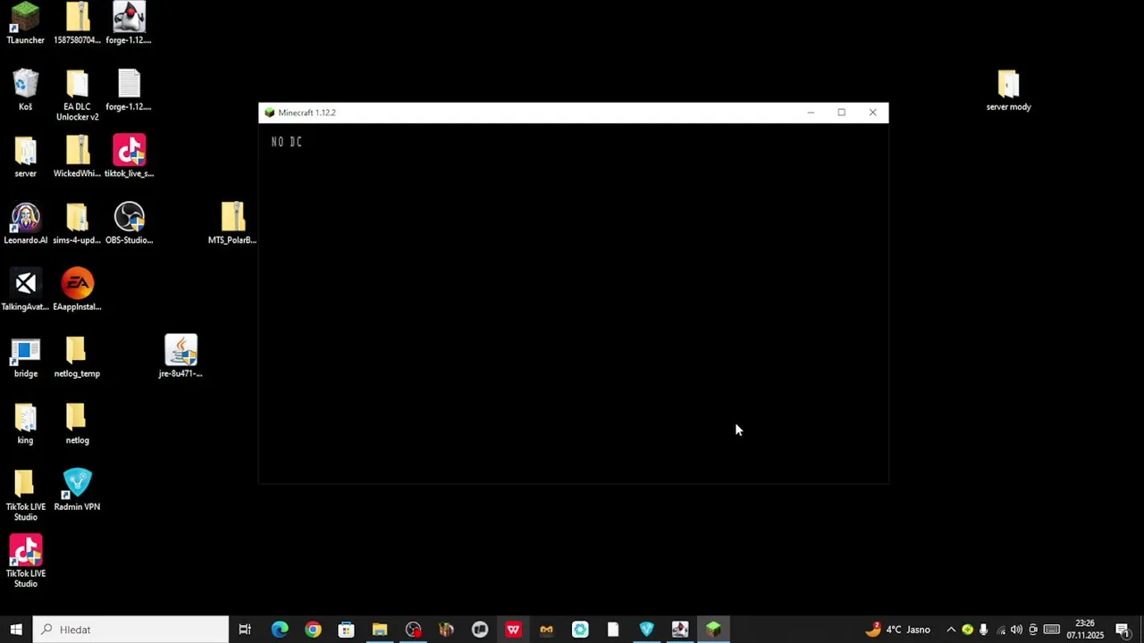
Task: Select the forge-1.12 Java installer icon
Action: [129, 23]
